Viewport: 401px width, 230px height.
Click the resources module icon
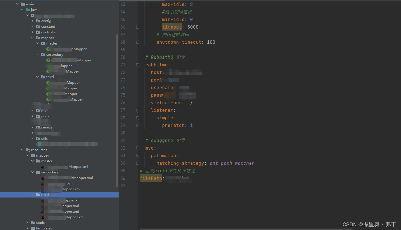click(x=27, y=150)
